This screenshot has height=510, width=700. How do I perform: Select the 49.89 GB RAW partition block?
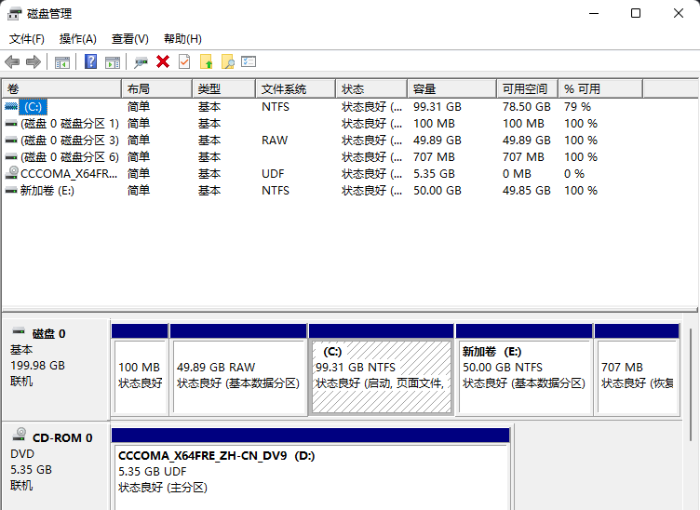238,375
